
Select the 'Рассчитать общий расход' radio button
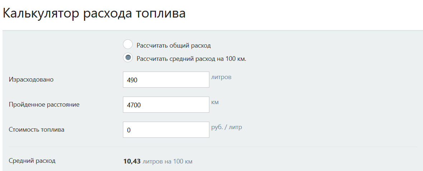[x=128, y=45]
